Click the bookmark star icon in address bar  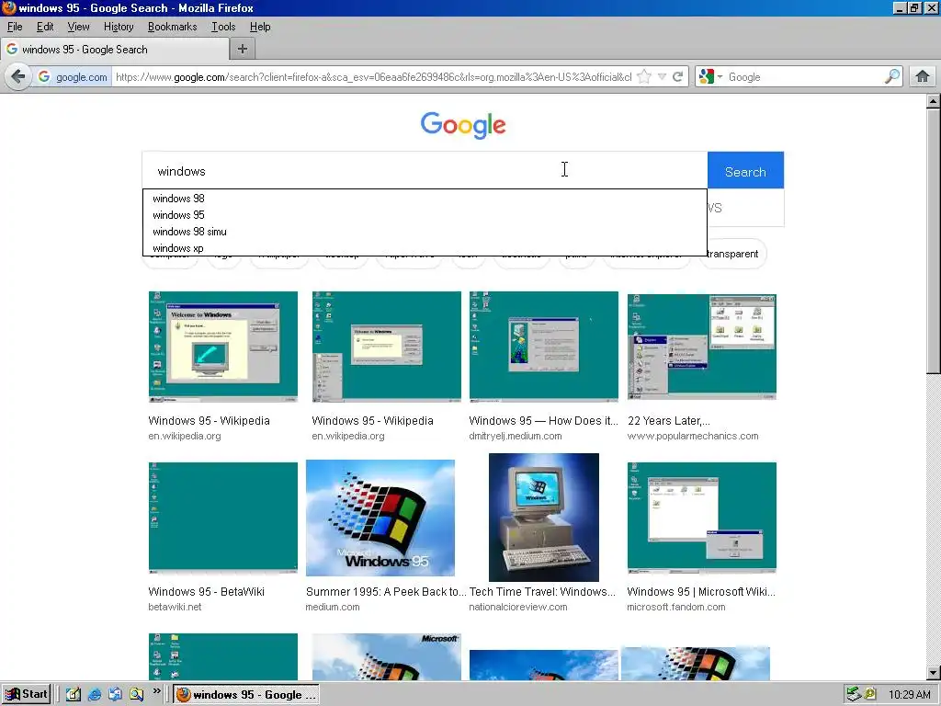click(x=644, y=77)
